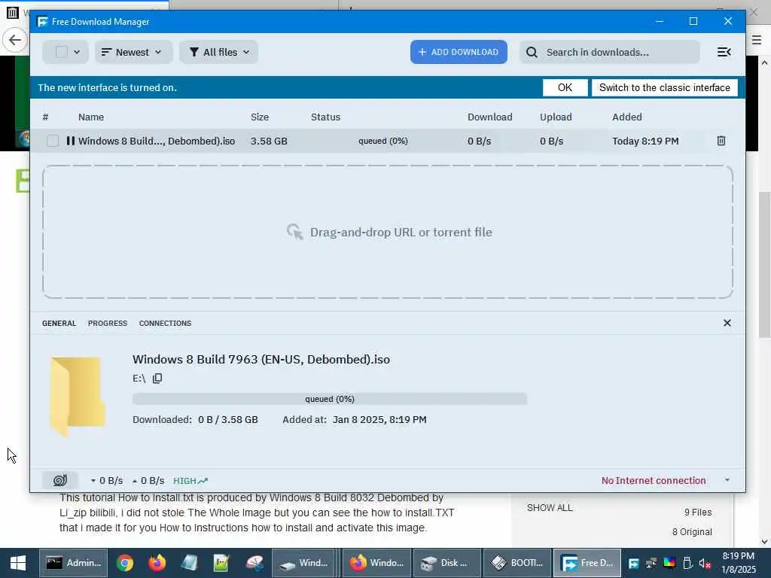Expand the status bar arrow beside No Internet connection
This screenshot has height=578, width=771.
coord(727,480)
